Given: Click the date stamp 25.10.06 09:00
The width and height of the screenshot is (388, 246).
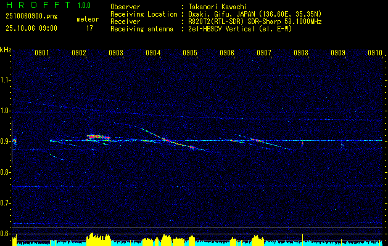Looking at the screenshot, I should [x=31, y=28].
